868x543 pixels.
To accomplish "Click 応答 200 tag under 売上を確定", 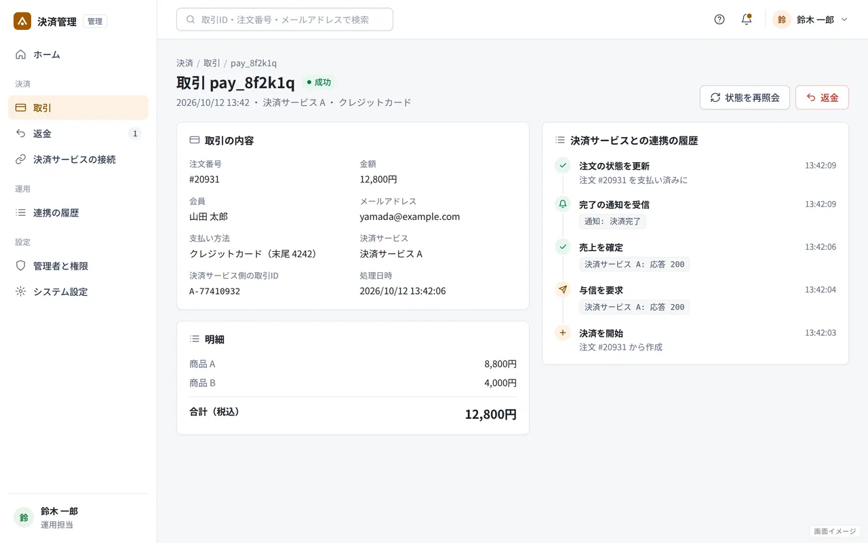I will [635, 264].
